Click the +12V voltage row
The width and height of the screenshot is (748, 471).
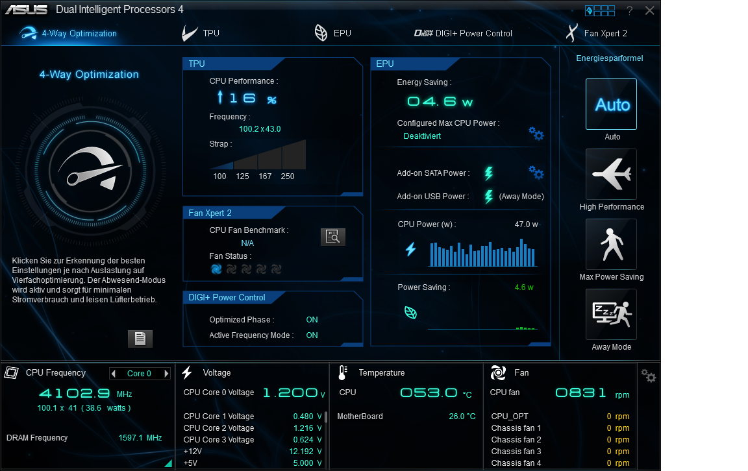click(253, 452)
